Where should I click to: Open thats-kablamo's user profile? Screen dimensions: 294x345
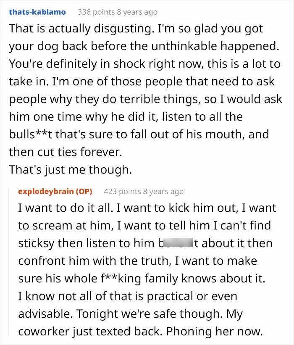pos(37,12)
